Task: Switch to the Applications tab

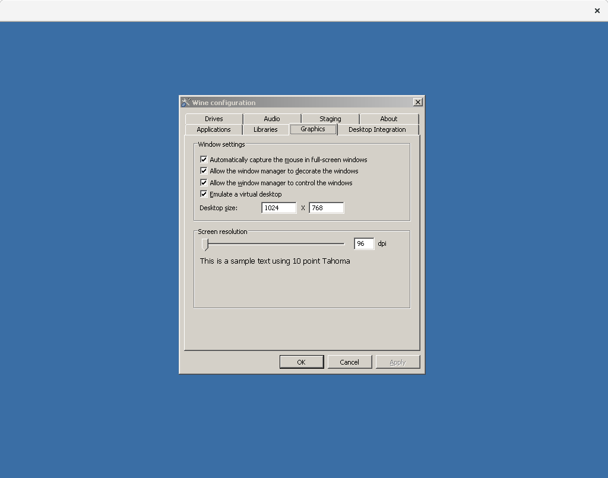Action: 214,129
